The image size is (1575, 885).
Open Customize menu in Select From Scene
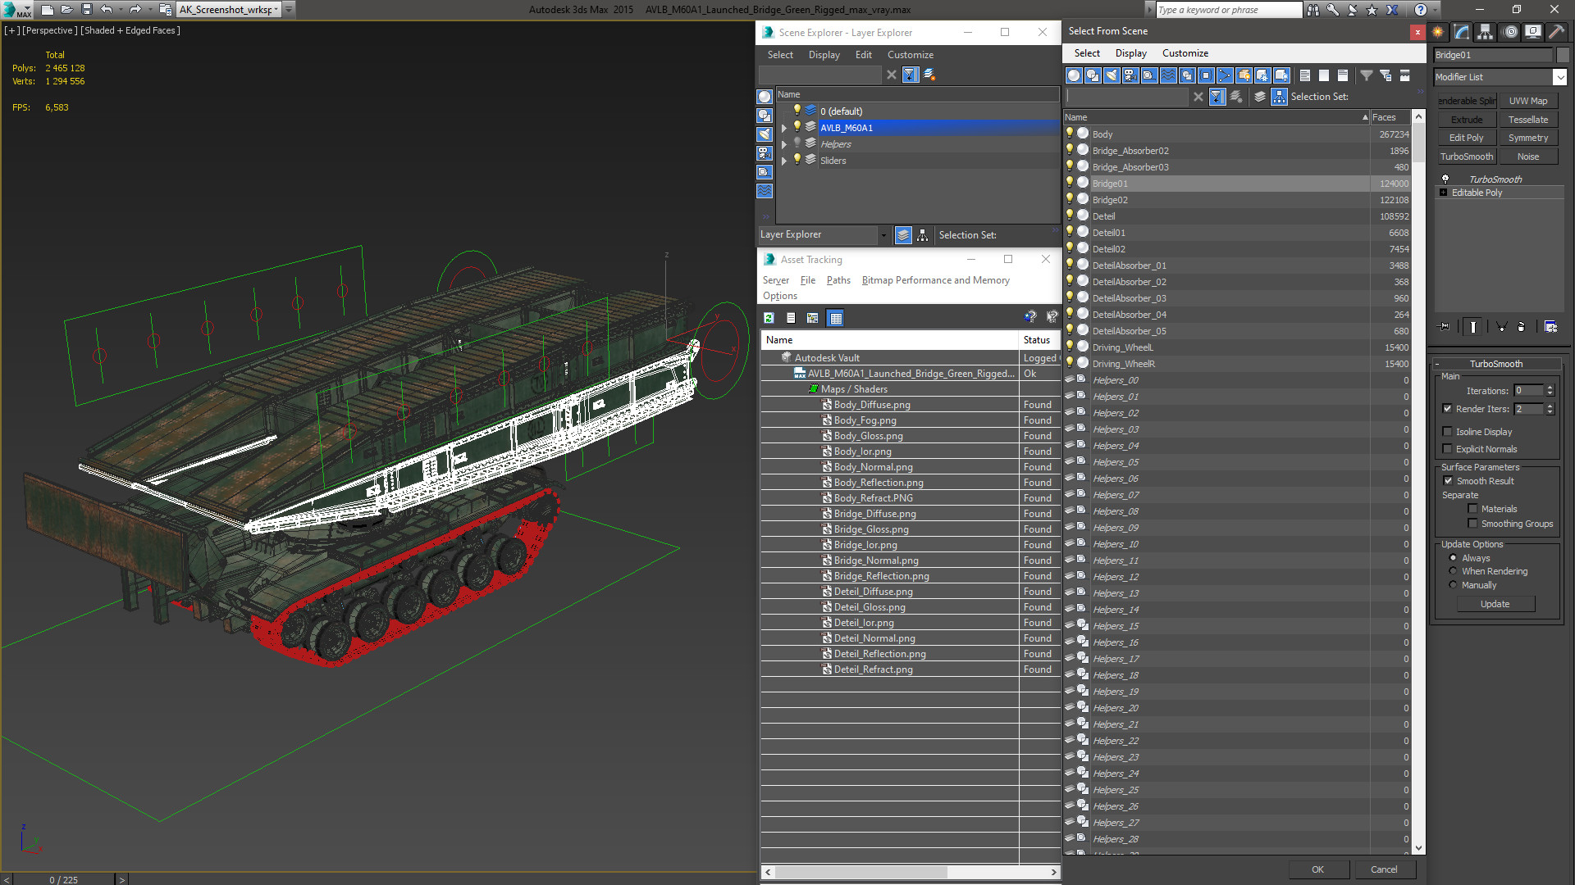pos(1185,53)
